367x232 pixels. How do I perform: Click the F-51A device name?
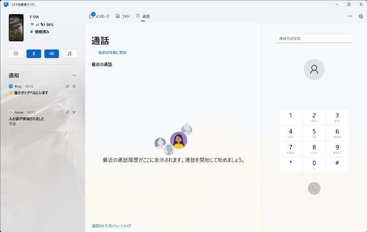[34, 17]
